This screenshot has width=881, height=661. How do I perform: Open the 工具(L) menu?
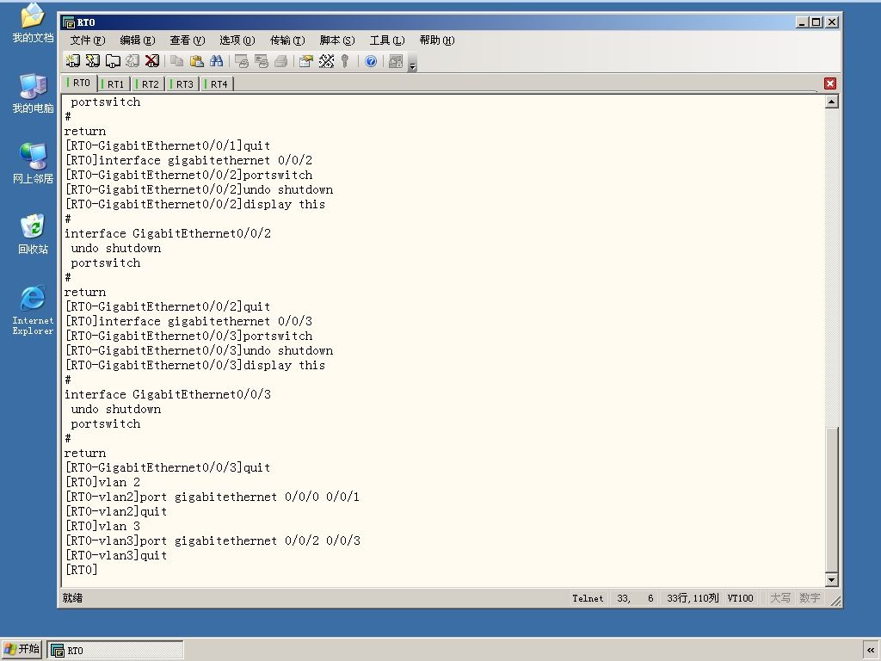pos(387,40)
